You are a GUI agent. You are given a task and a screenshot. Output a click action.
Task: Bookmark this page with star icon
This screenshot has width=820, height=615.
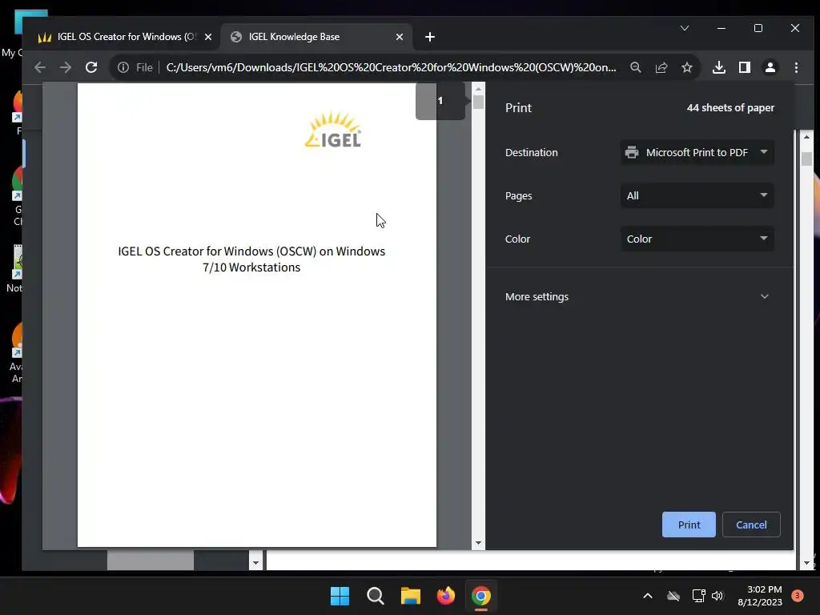tap(686, 67)
